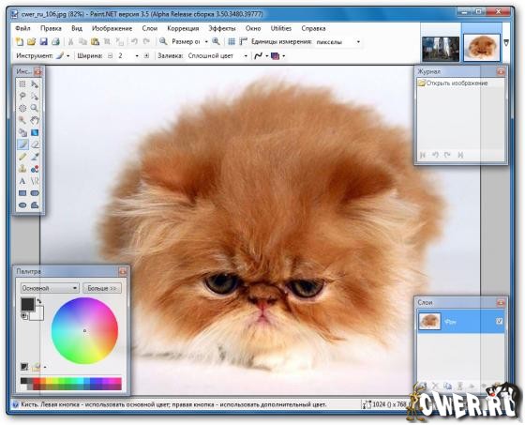
Task: Select the Rounded Rectangle tool
Action: pyautogui.click(x=35, y=193)
